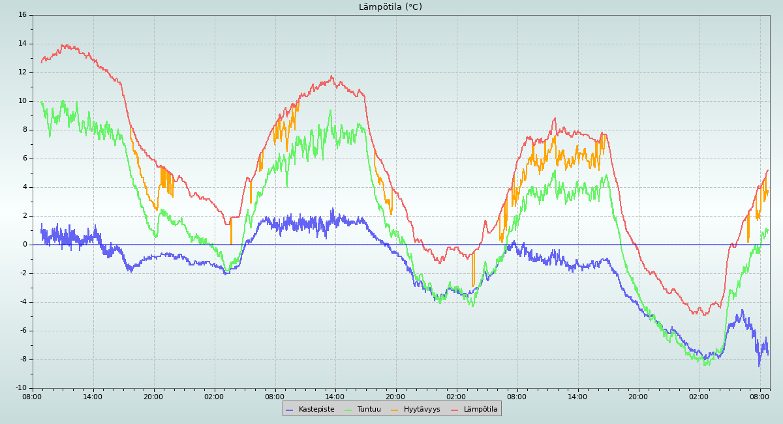This screenshot has width=783, height=424.
Task: Click the last 02:00 x-axis time label
Action: coord(699,396)
